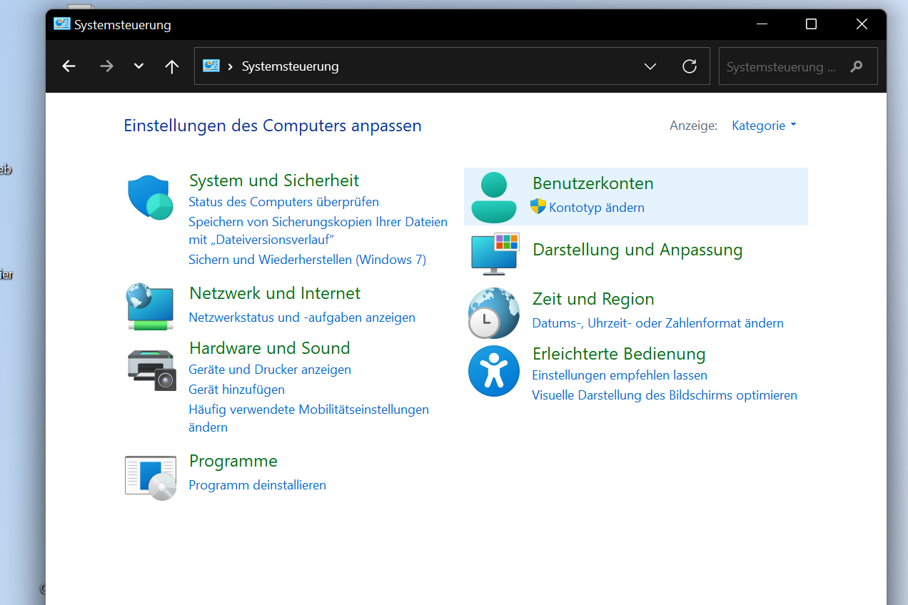Open the recent locations chevron dropdown
The image size is (908, 605).
139,66
